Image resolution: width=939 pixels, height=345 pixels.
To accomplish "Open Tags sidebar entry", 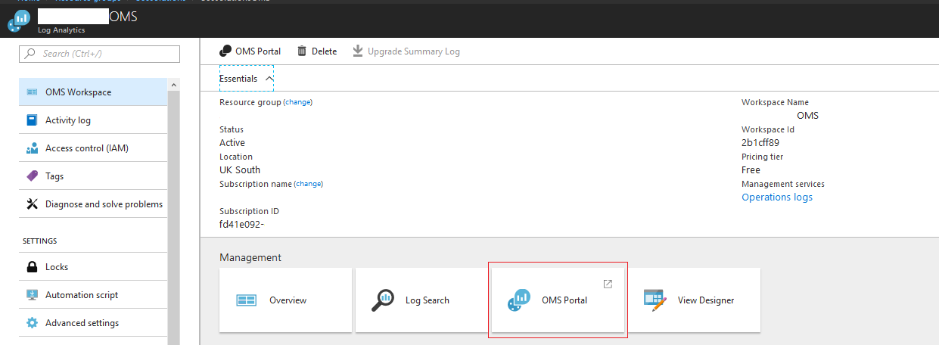I will (93, 176).
